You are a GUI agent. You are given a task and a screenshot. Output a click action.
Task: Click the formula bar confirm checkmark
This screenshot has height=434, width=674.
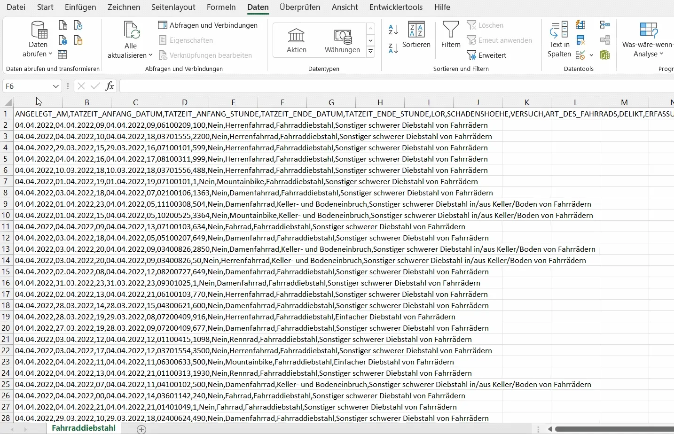coord(95,86)
